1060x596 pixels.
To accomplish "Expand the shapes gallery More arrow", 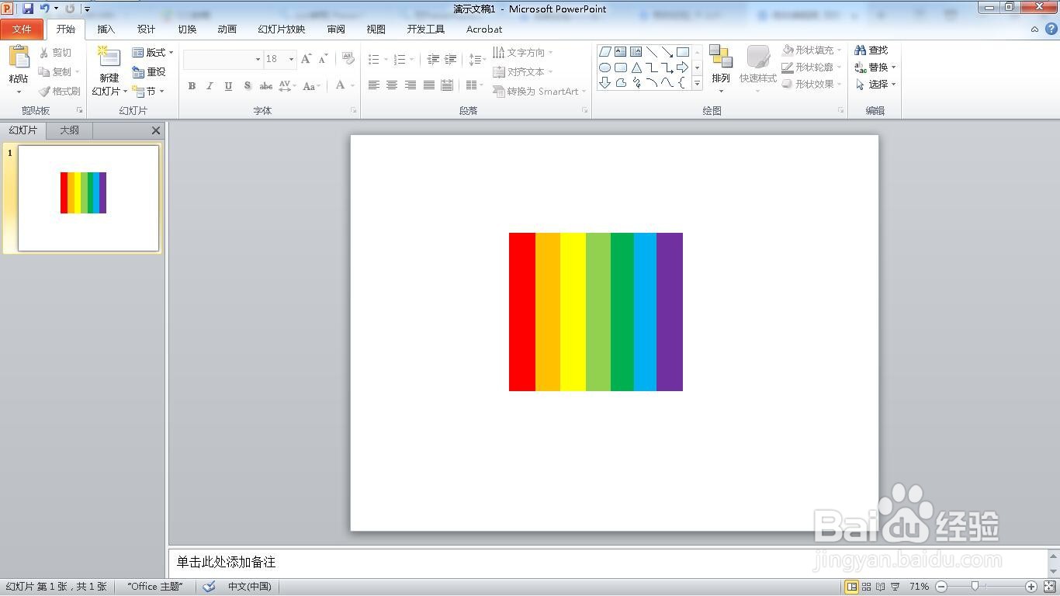I will pos(697,83).
